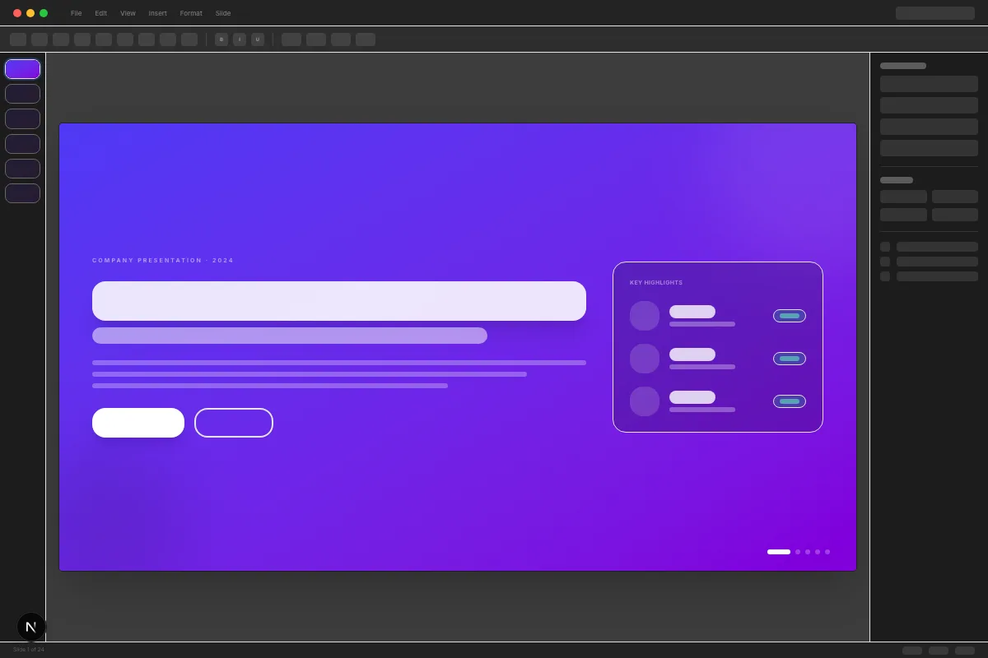Click the large white title placeholder on the slide
This screenshot has height=658, width=988.
(x=339, y=301)
